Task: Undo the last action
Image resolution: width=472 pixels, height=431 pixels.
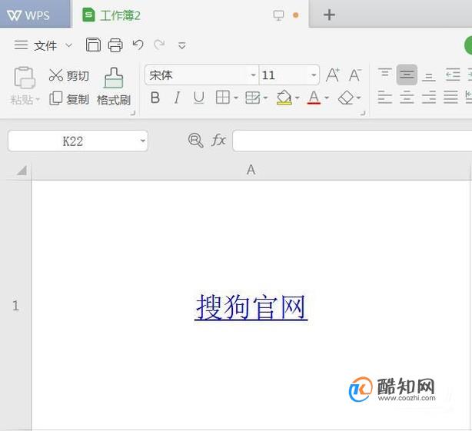Action: pos(138,45)
